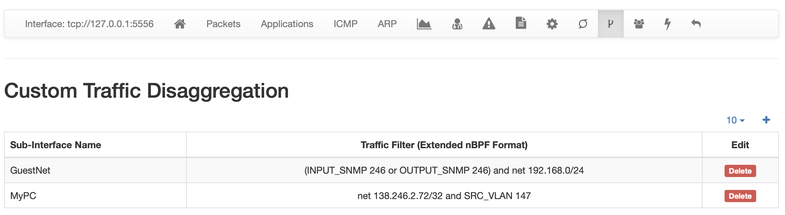Click the doctor health status icon
Viewport: 785px width, 215px height.
click(457, 24)
